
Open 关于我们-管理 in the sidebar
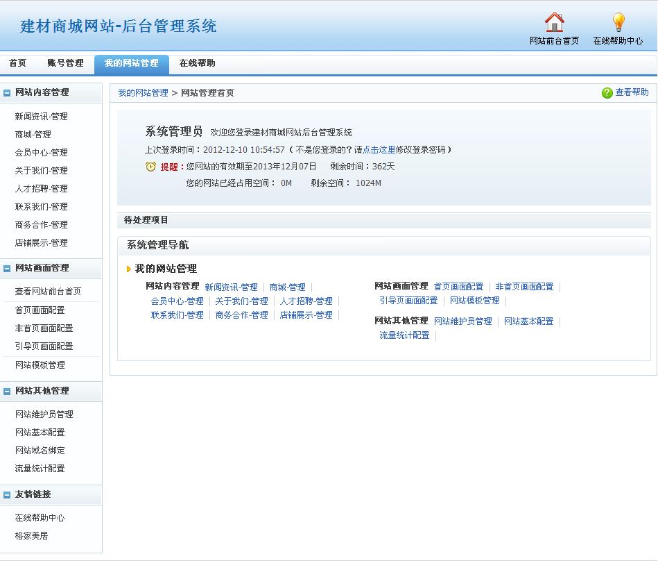click(x=41, y=171)
